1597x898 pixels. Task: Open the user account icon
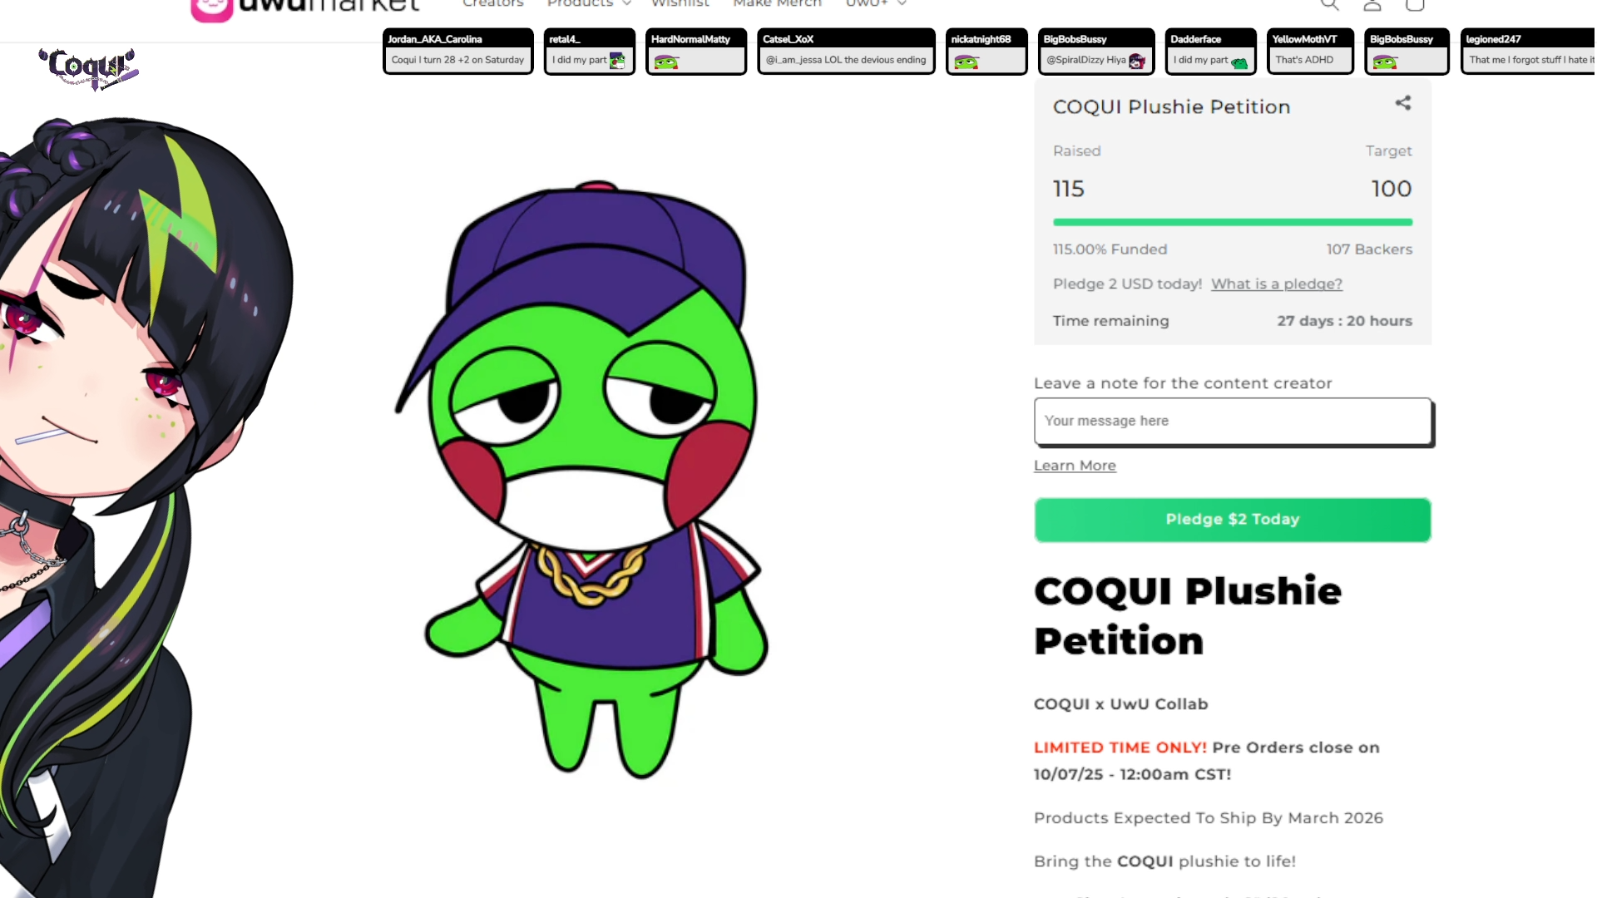click(x=1372, y=4)
